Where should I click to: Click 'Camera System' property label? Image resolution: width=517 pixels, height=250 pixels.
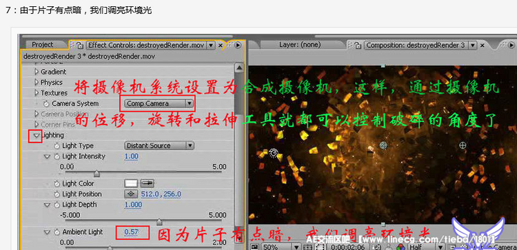75,103
